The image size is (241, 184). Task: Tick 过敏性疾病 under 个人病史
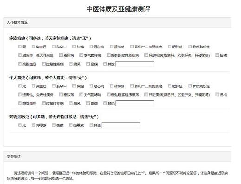[x=44, y=103]
